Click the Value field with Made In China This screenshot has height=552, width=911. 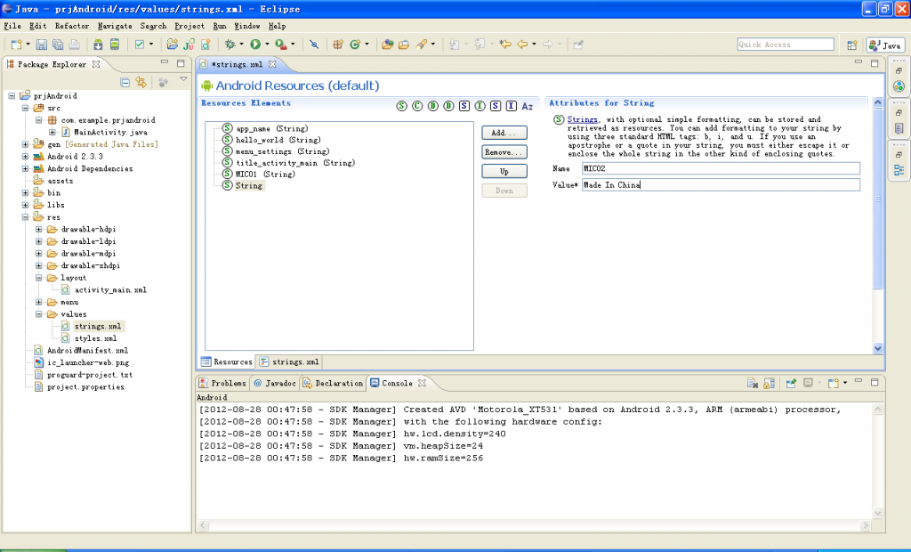point(721,185)
